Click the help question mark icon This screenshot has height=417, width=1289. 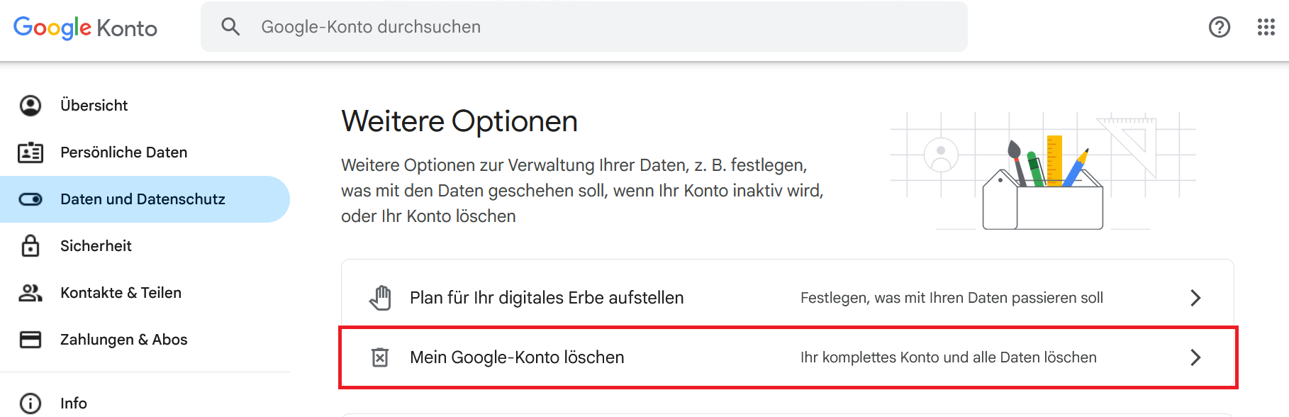(x=1219, y=27)
